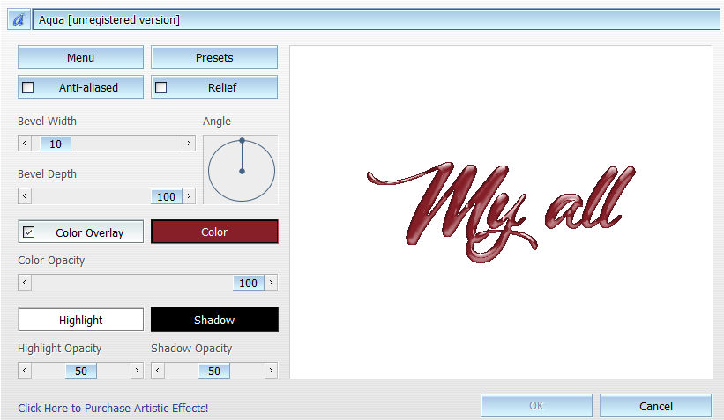
Task: Click the Aqua app logo icon
Action: coord(19,18)
